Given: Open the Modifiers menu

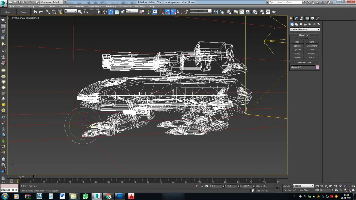Looking at the screenshot, I should click(x=64, y=6).
